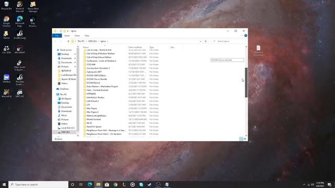Select OneDrive in navigation pane

click(64, 89)
